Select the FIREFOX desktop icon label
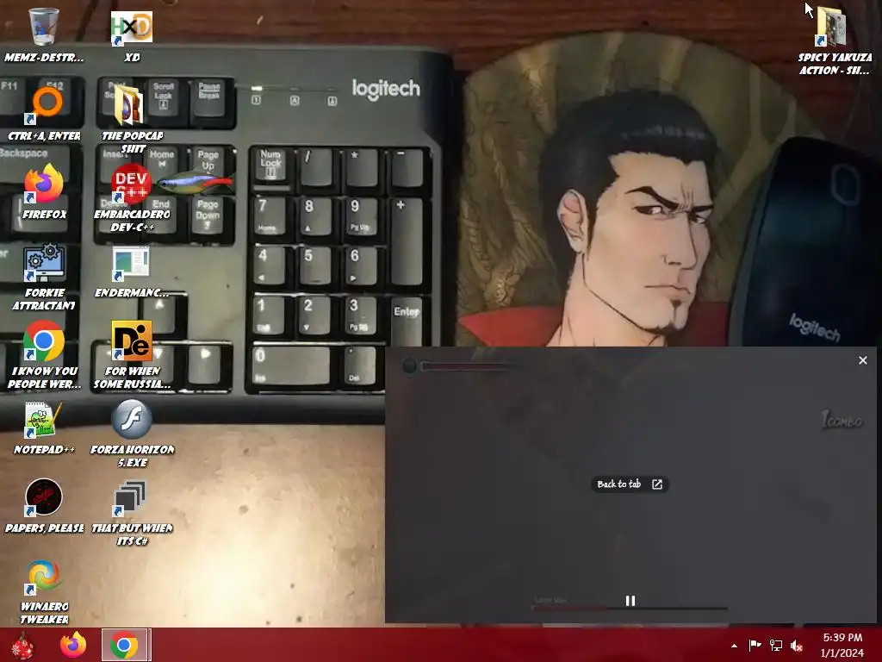Screen dimensions: 882x662 pos(45,215)
